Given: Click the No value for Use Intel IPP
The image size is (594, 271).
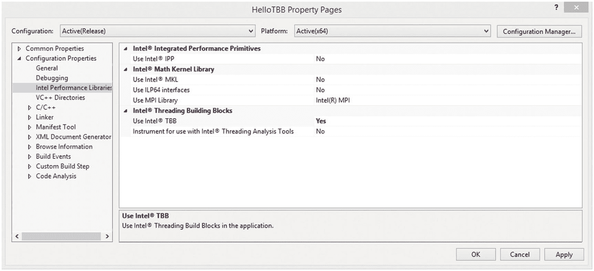Looking at the screenshot, I should click(320, 59).
